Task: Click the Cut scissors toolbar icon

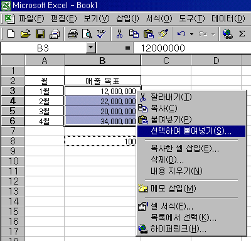Action: pyautogui.click(x=119, y=33)
